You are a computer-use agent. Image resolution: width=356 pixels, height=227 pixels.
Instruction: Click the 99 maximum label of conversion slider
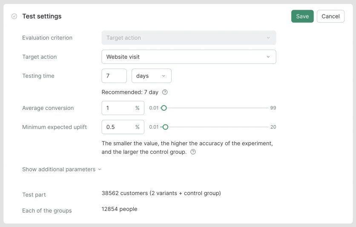pyautogui.click(x=273, y=108)
